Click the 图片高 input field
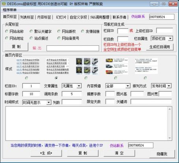179x163 pixels. coord(137,94)
